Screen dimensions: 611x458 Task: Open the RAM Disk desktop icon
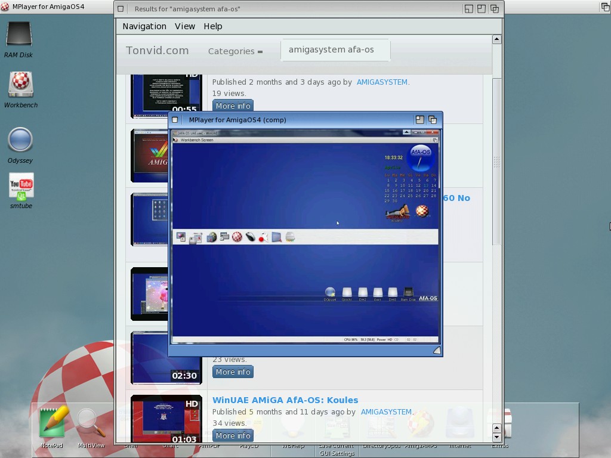click(18, 36)
